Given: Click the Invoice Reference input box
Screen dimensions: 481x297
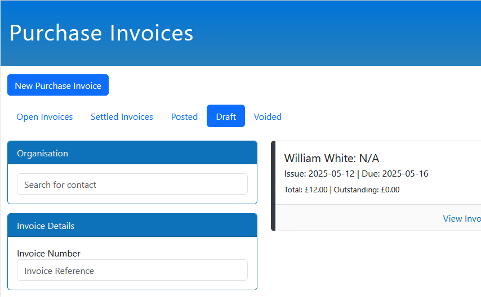Looking at the screenshot, I should click(x=132, y=271).
